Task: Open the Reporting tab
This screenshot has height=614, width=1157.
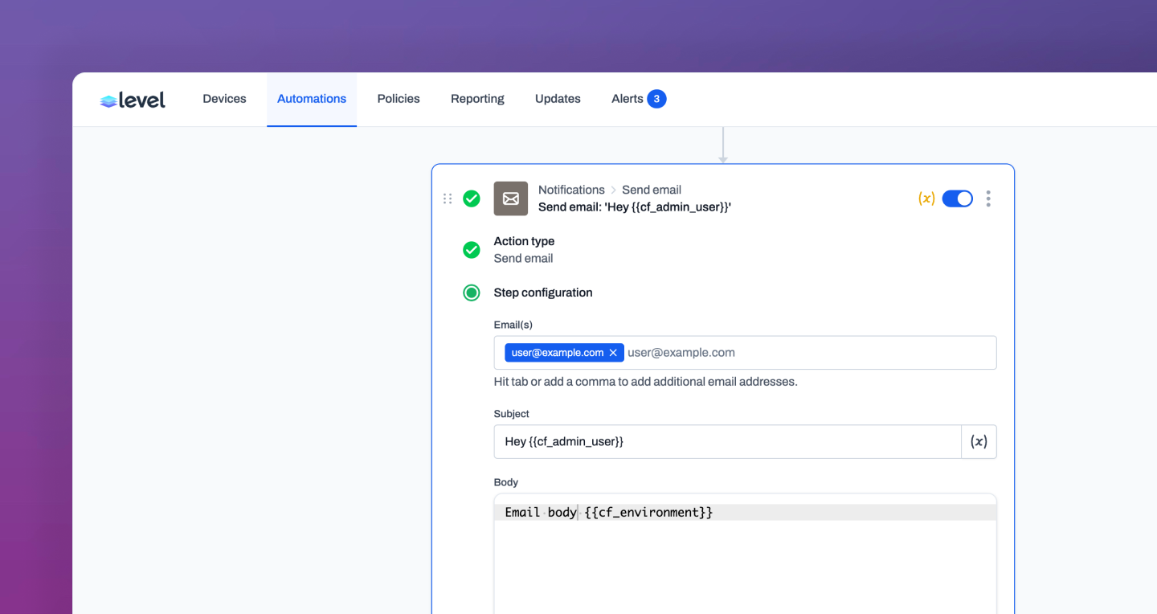Action: [477, 99]
